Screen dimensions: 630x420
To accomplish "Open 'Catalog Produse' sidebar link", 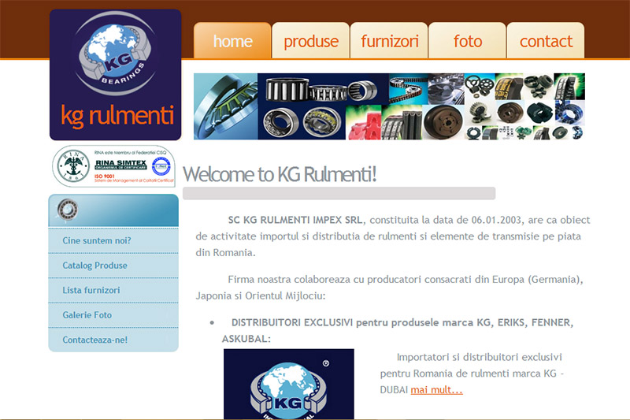I will click(x=94, y=266).
